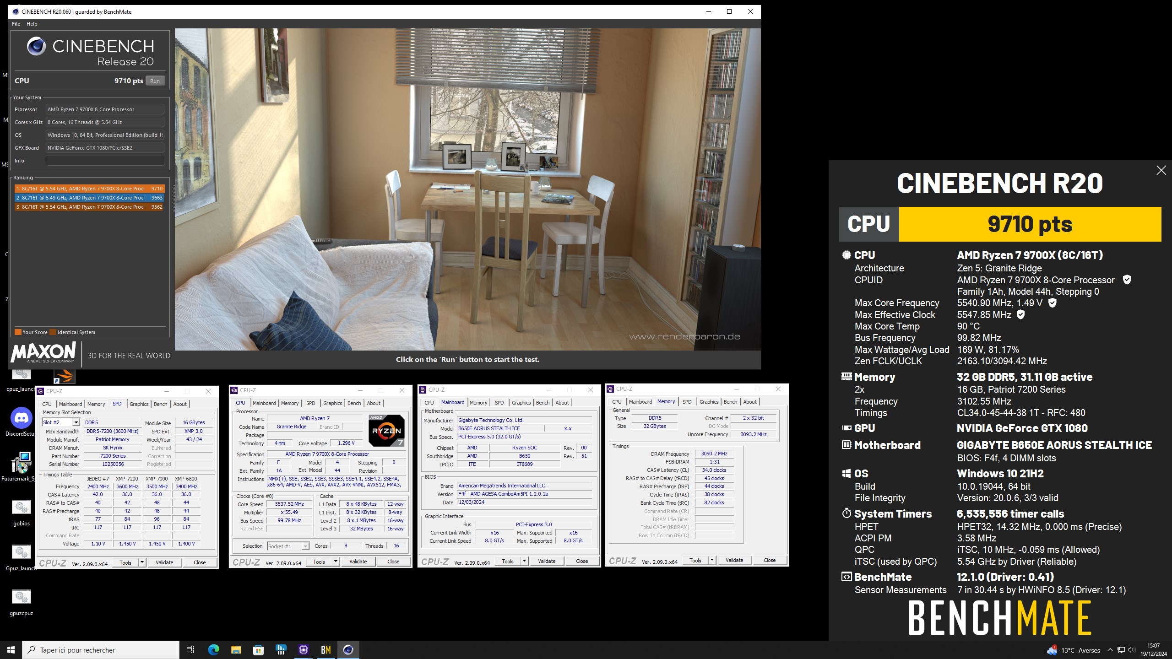The width and height of the screenshot is (1172, 659).
Task: Click the 'Taper ici pour rechercher' search box
Action: (101, 650)
